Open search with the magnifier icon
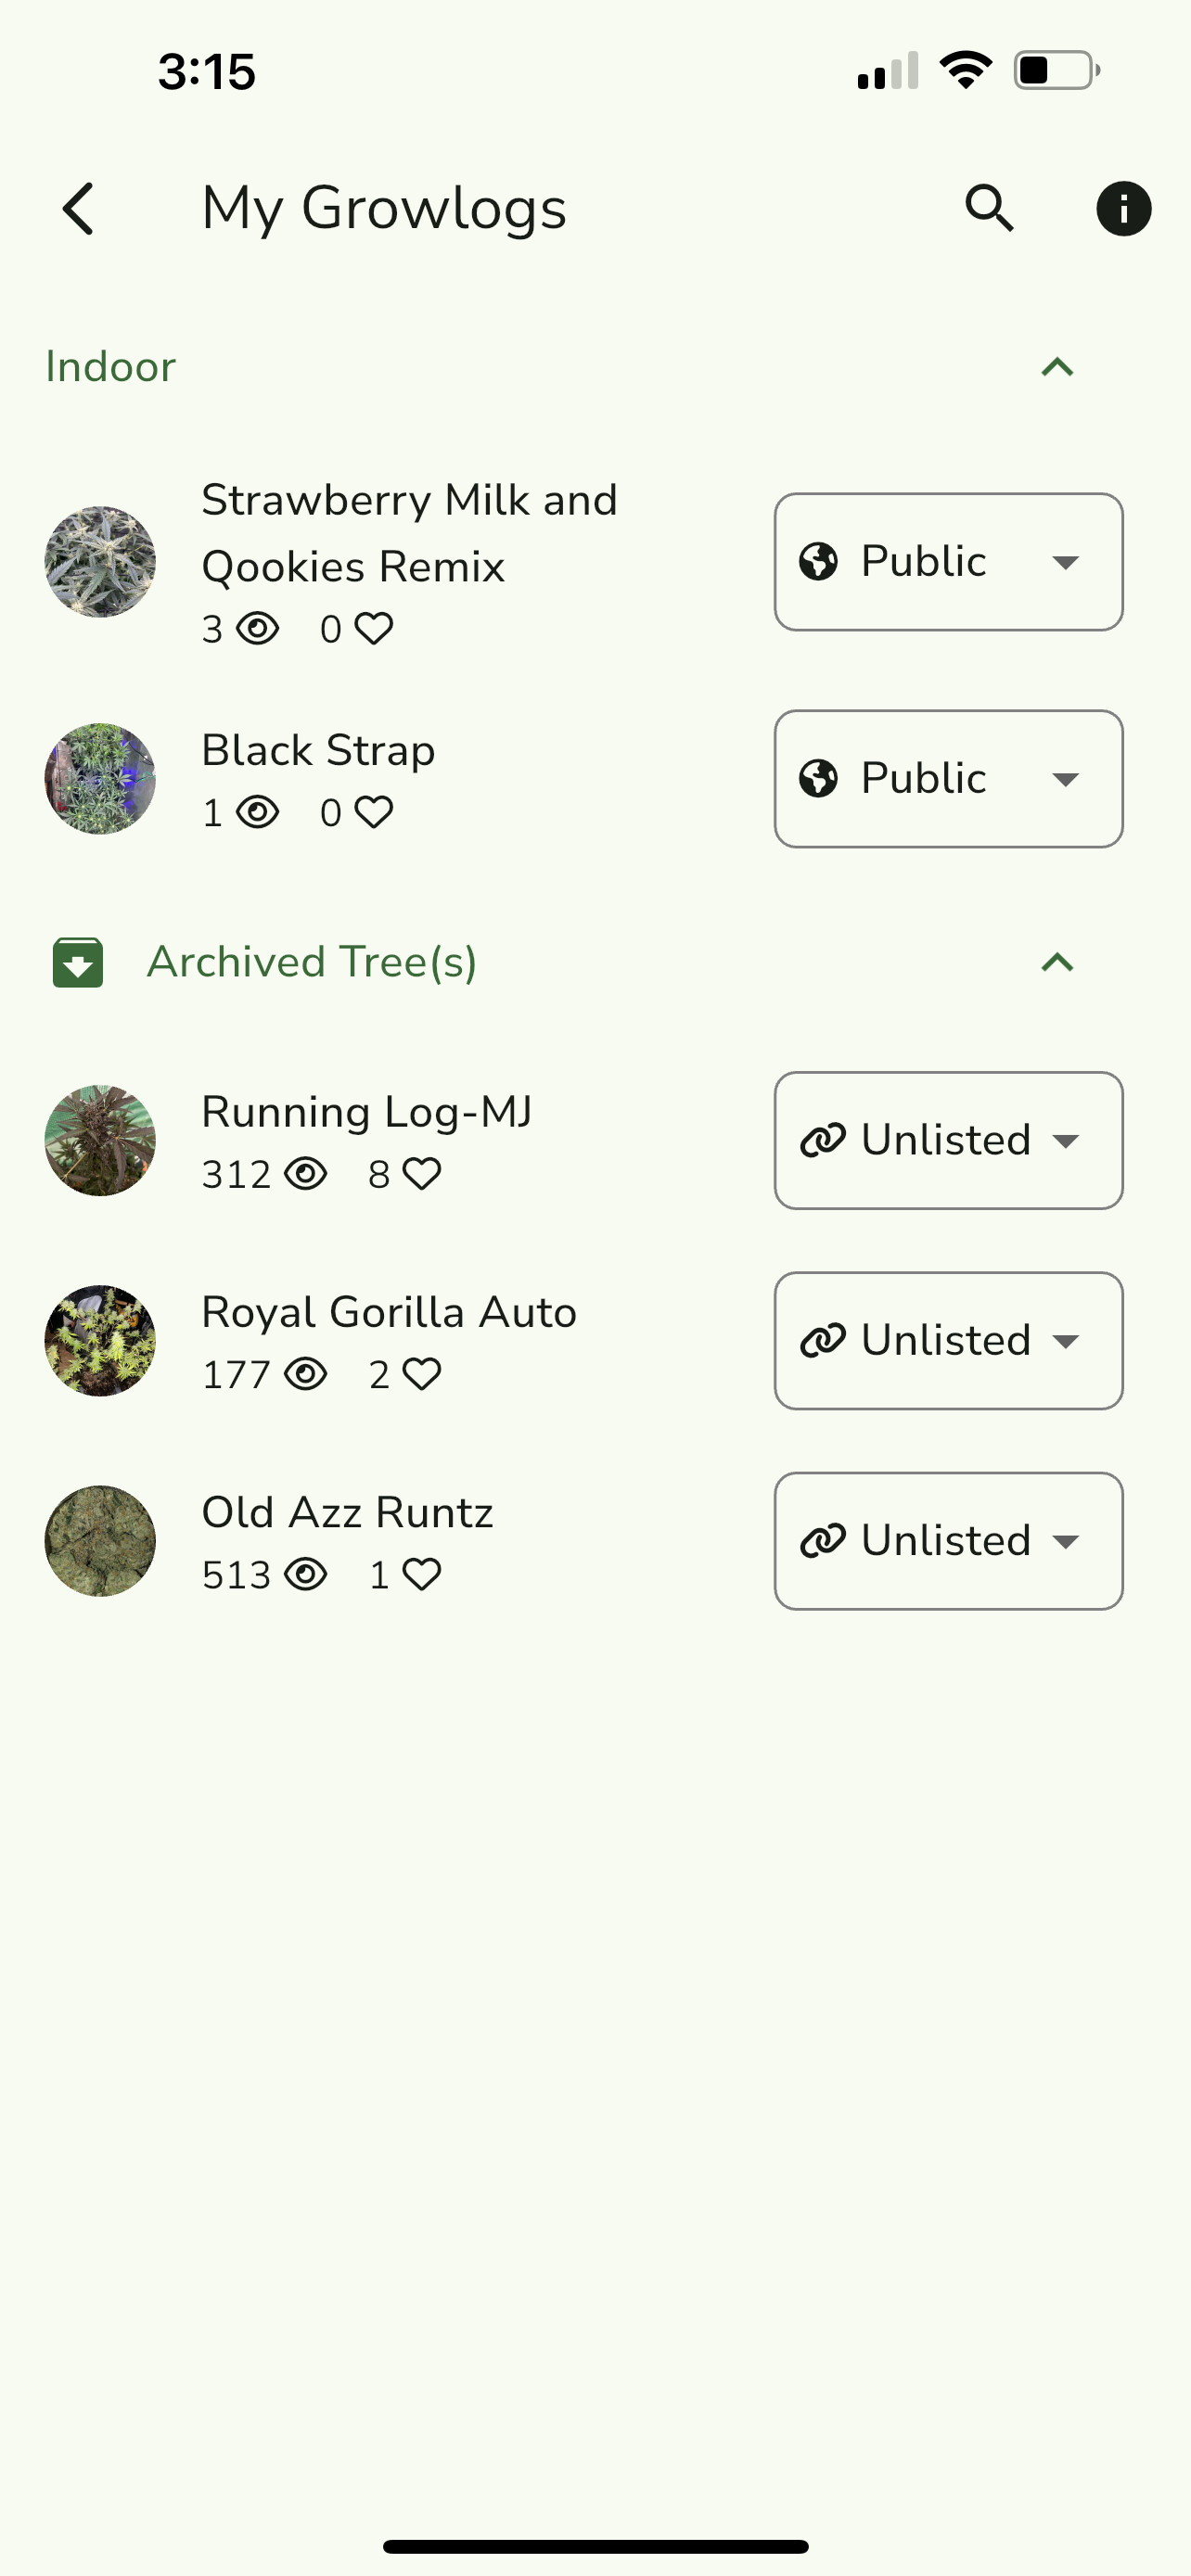Viewport: 1191px width, 2576px height. click(989, 209)
